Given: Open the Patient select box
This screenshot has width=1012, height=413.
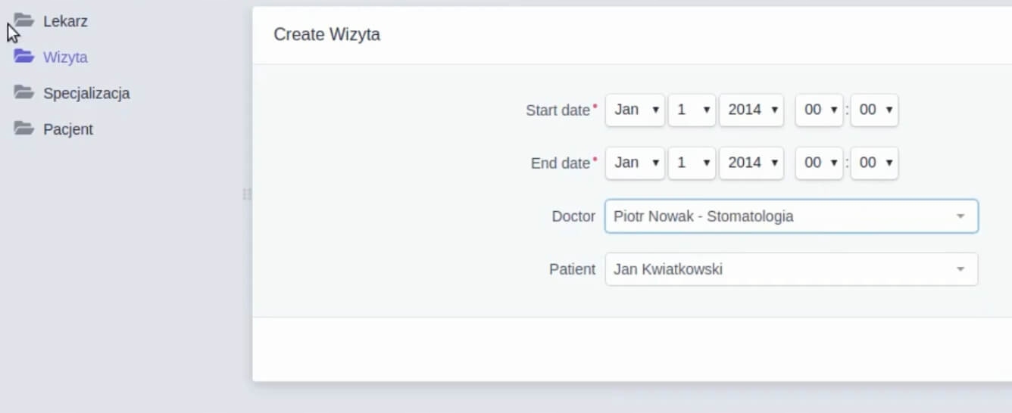Looking at the screenshot, I should pyautogui.click(x=791, y=269).
